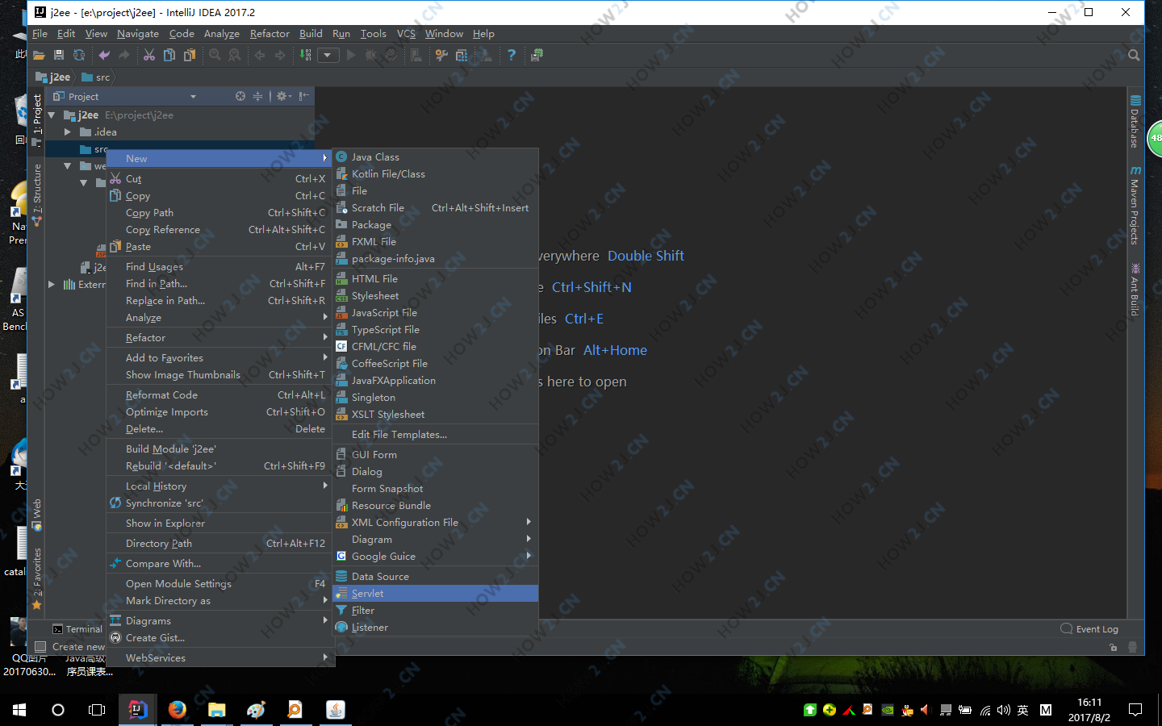Expand the Analyze submenu arrow

325,318
